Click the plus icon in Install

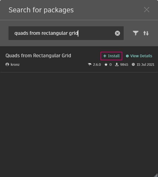pyautogui.click(x=105, y=56)
